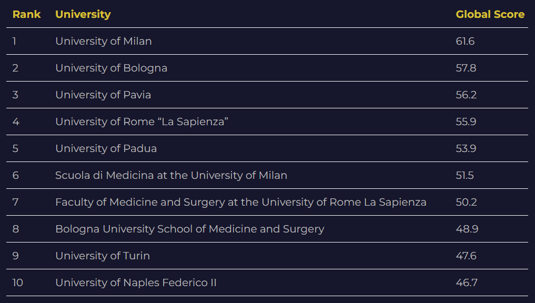Click the Global Score column header
This screenshot has width=535, height=303.
coord(490,14)
